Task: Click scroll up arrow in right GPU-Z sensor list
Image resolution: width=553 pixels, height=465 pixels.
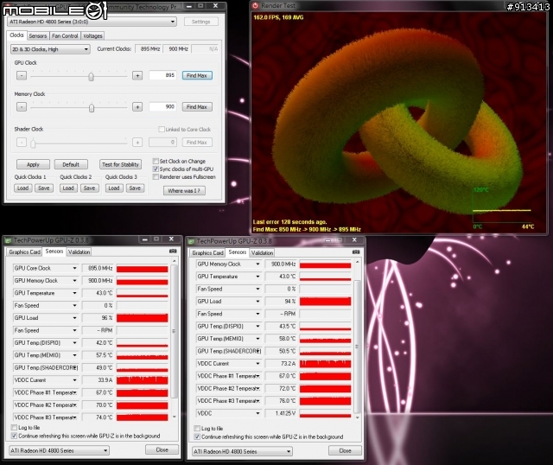Action: 357,262
